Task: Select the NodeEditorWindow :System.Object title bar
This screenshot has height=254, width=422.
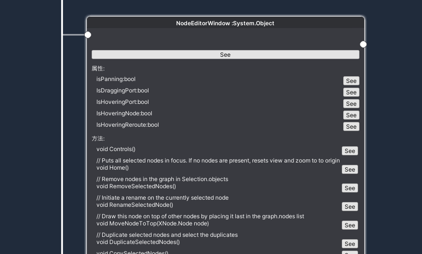Action: pyautogui.click(x=225, y=23)
